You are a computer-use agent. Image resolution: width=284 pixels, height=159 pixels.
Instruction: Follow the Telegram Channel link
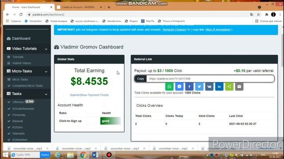coord(174,30)
